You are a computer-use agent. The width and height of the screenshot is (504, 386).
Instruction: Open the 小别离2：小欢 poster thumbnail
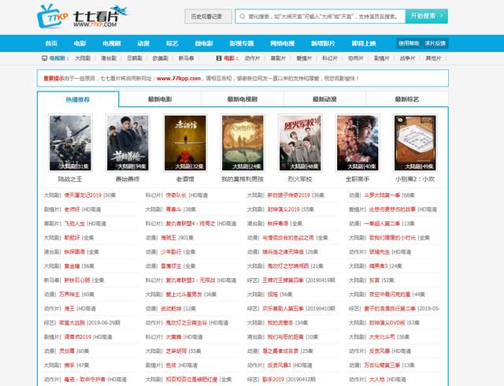point(415,143)
